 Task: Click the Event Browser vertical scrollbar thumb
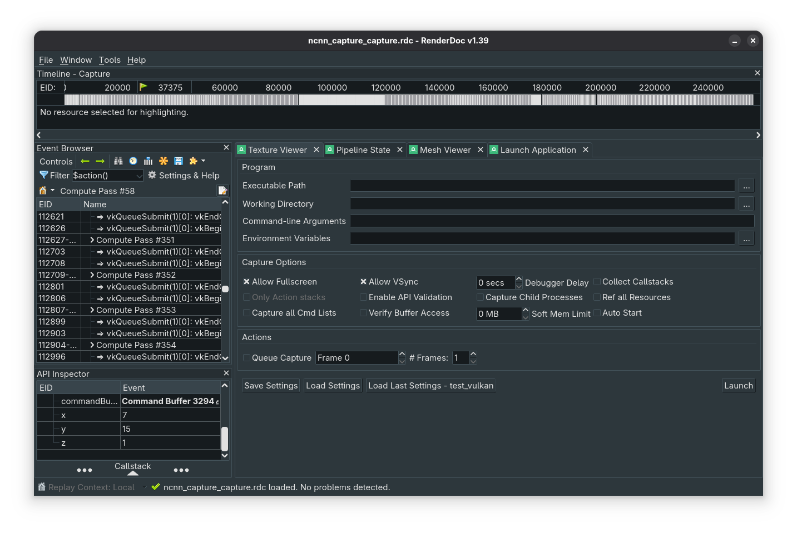click(x=225, y=289)
